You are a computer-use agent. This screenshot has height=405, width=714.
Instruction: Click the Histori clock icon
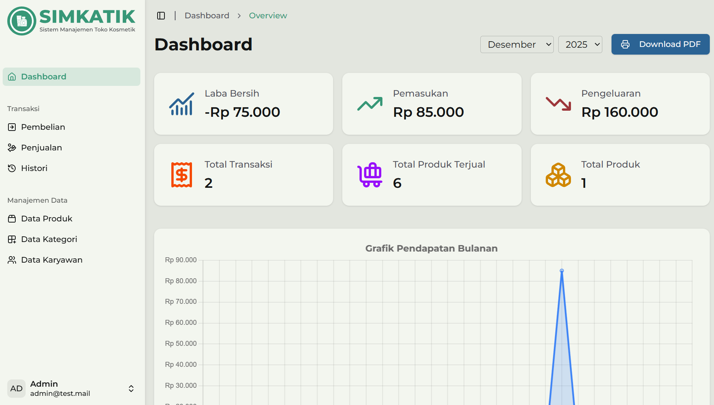(x=12, y=168)
